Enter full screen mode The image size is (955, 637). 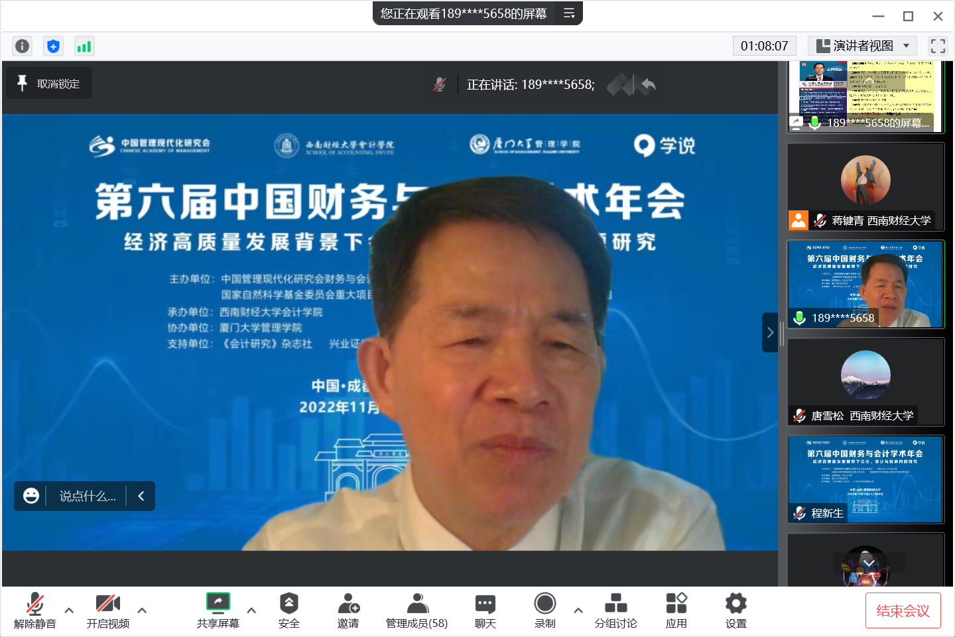click(x=938, y=46)
